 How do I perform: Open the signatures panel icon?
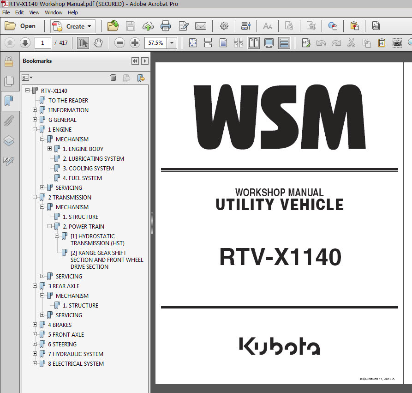point(9,161)
